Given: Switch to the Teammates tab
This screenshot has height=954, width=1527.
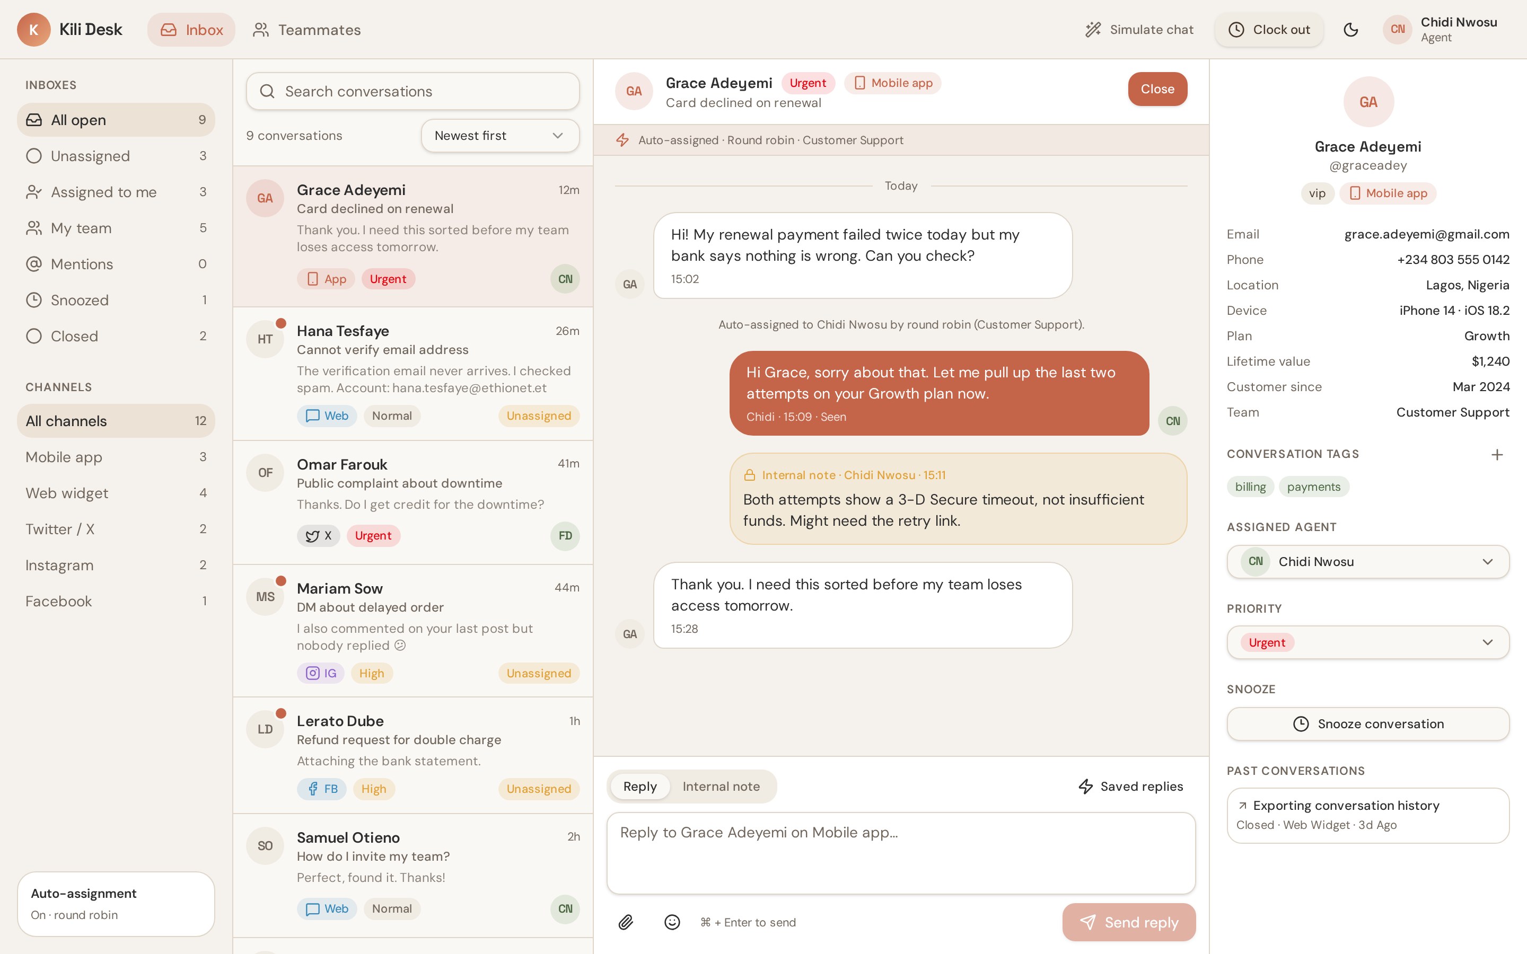Looking at the screenshot, I should [306, 30].
